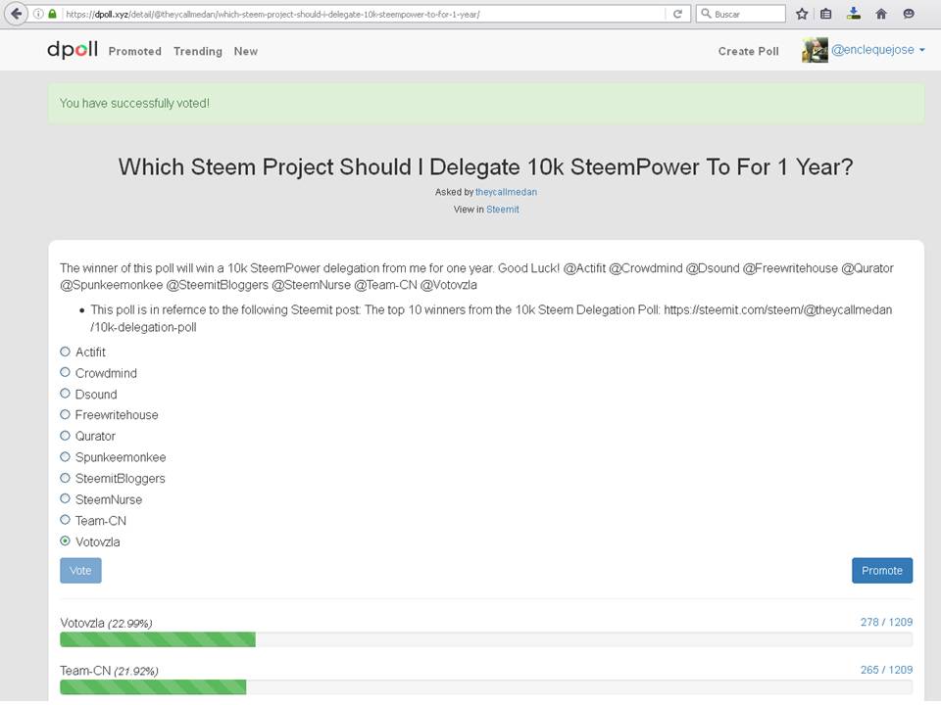Expand the @enclequejose account dropdown
Image resolution: width=941 pixels, height=705 pixels.
coord(878,50)
